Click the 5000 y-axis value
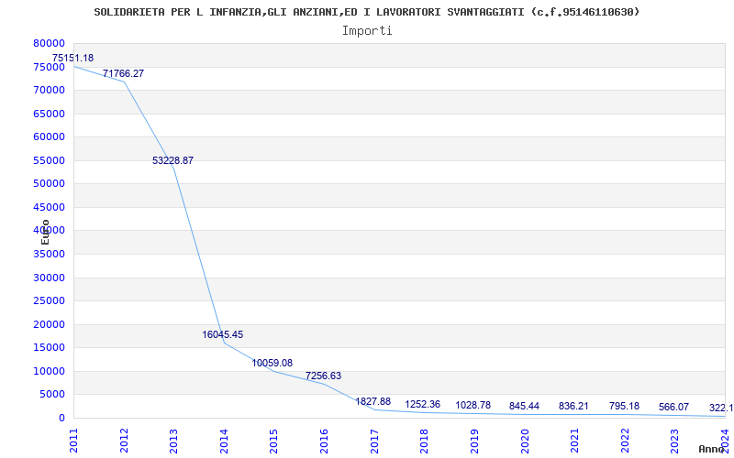 [x=51, y=395]
